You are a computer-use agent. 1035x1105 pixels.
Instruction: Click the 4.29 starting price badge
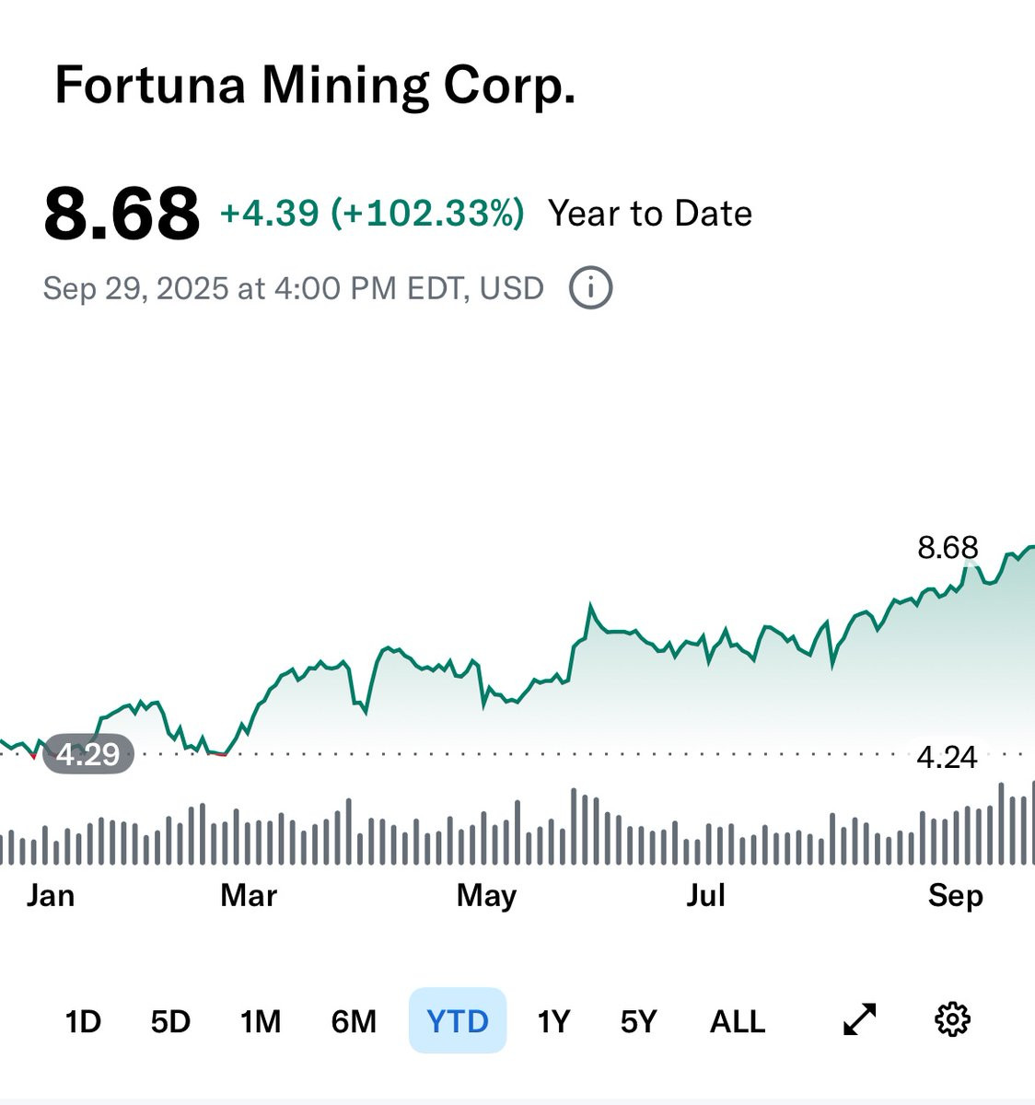(x=88, y=754)
